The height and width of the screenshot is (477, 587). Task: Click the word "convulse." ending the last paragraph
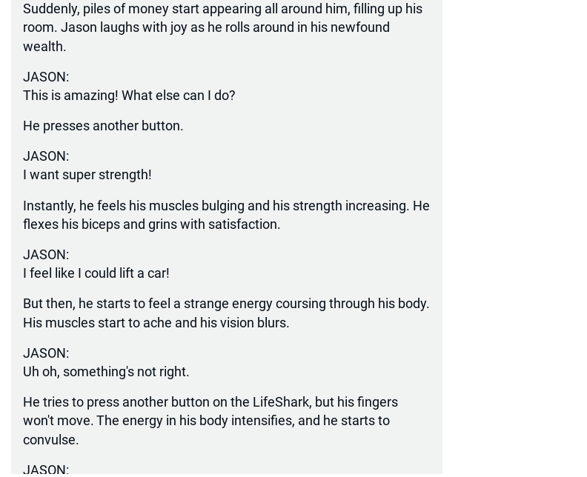point(50,440)
